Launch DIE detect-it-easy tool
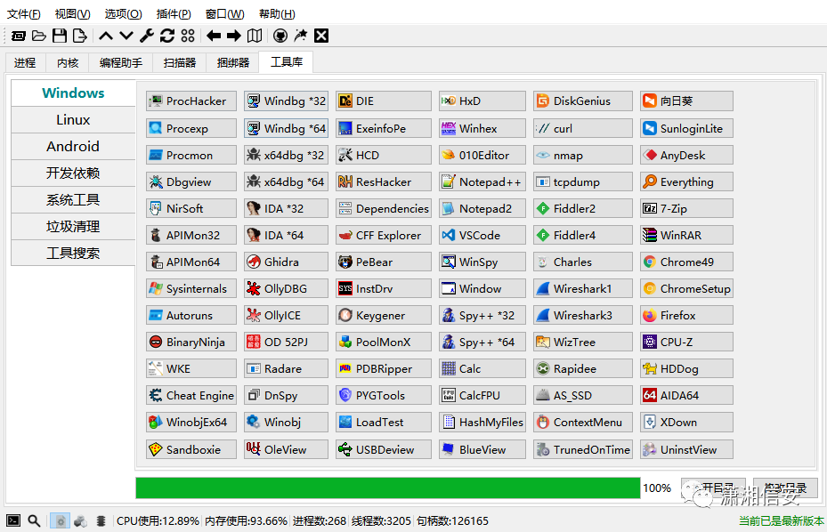The height and width of the screenshot is (532, 827). point(384,101)
